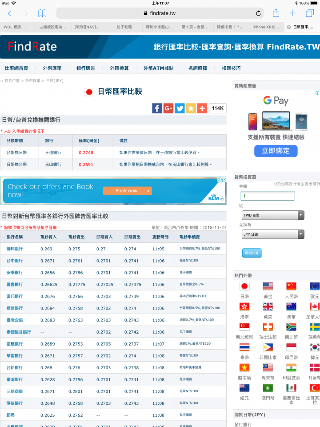Open 銀行牌告 nav menu item
320x427 pixels.
pos(86,68)
